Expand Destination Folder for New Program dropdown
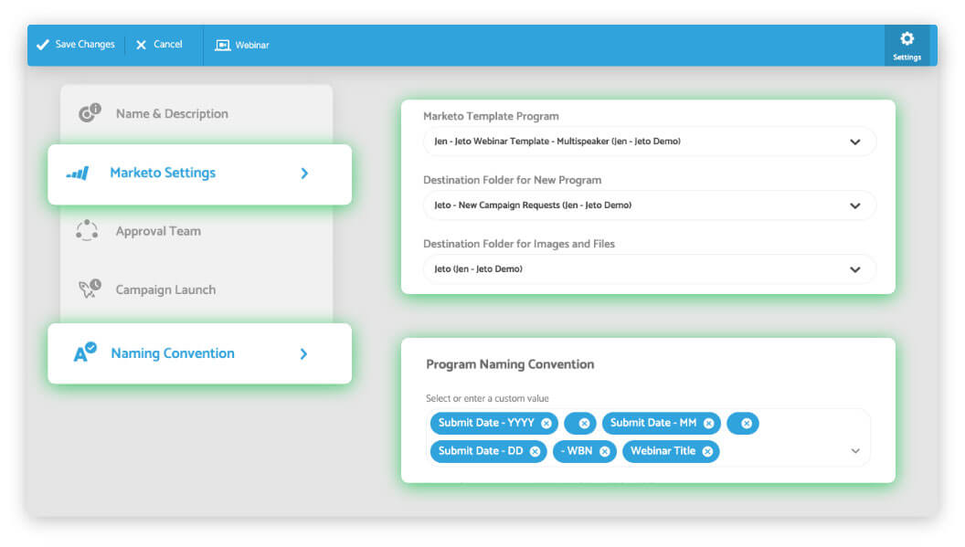Image resolution: width=965 pixels, height=547 pixels. (650, 205)
